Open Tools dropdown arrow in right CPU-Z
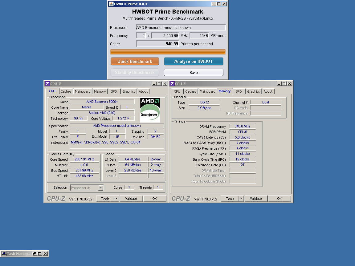 pos(241,199)
